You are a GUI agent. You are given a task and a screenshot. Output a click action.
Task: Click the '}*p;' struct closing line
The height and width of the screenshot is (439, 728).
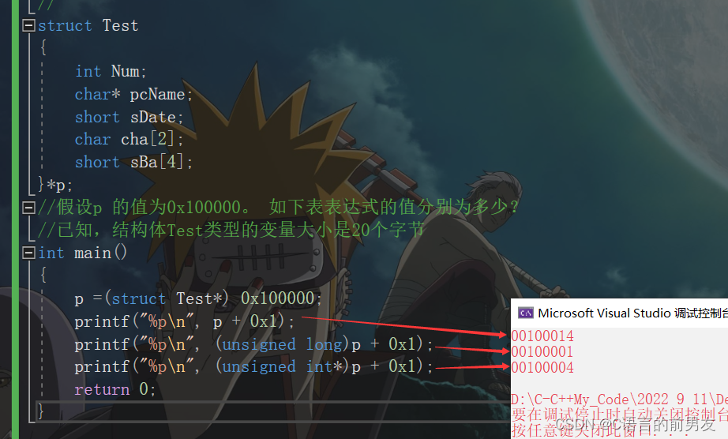coord(54,186)
